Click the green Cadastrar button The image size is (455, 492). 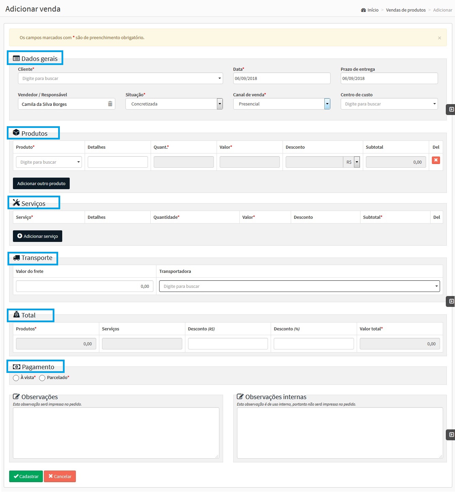[x=26, y=476]
